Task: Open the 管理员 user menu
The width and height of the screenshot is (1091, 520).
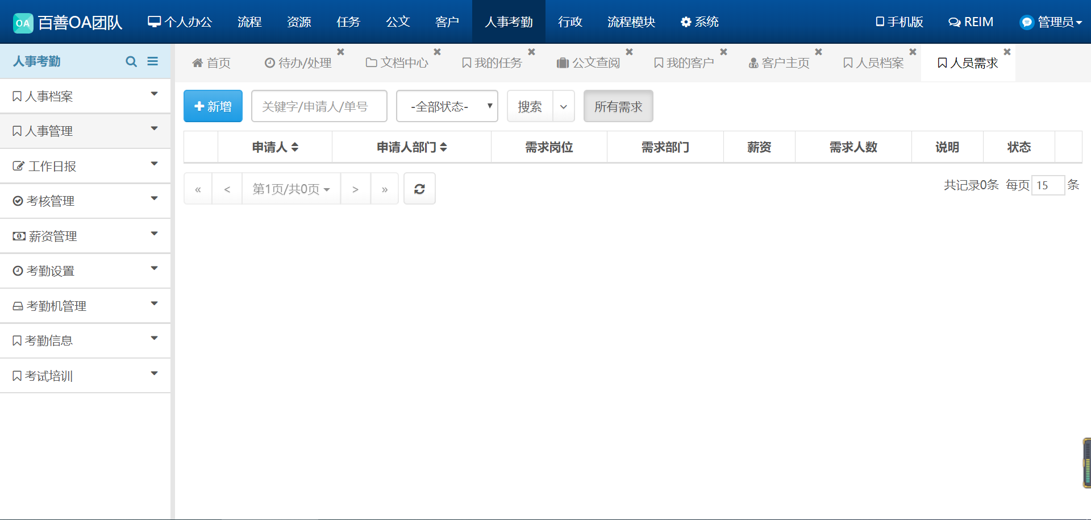Action: (x=1051, y=22)
